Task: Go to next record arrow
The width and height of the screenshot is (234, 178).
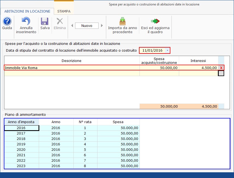Action: 102,26
